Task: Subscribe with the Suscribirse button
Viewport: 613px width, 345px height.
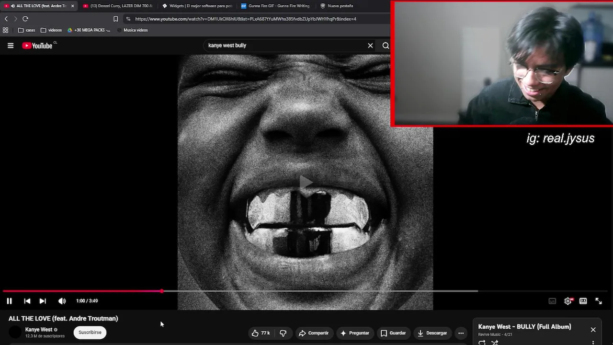Action: click(90, 332)
